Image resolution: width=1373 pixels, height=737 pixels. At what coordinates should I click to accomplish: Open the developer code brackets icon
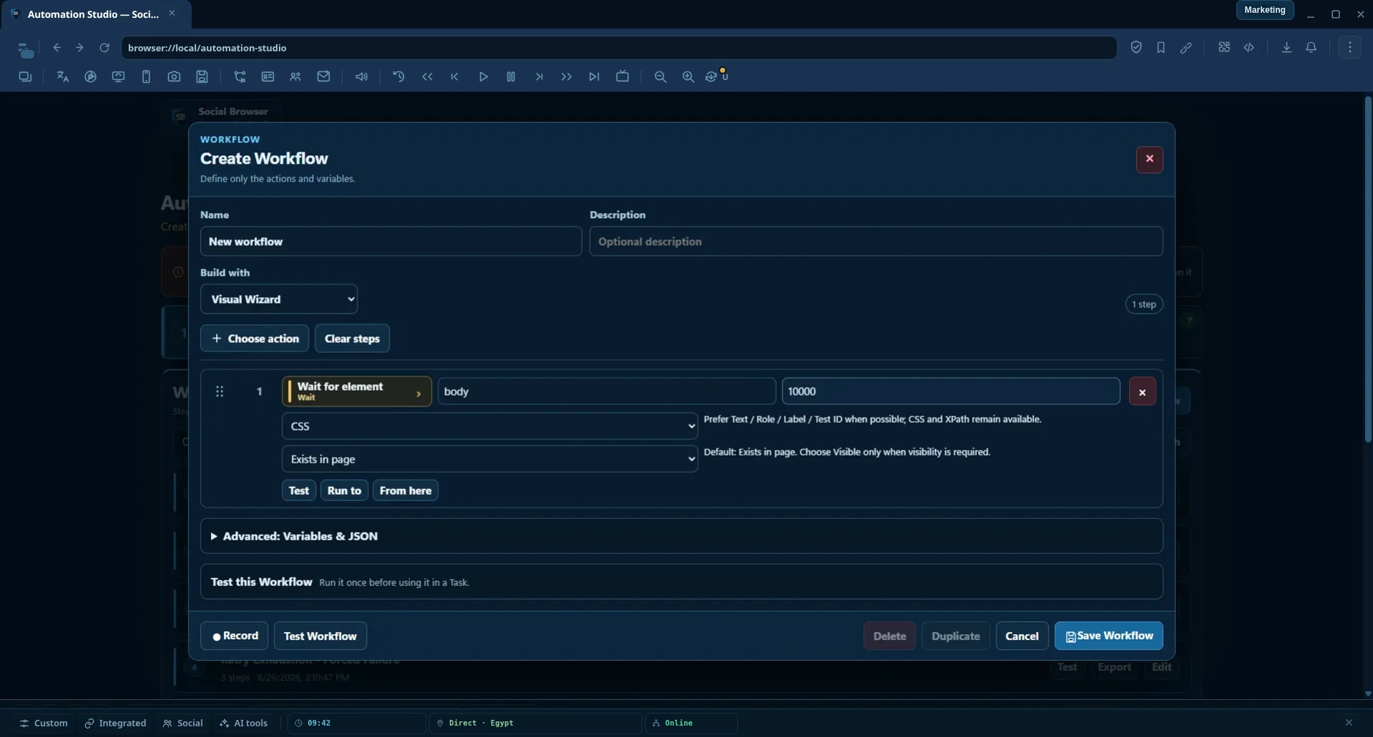coord(1249,47)
